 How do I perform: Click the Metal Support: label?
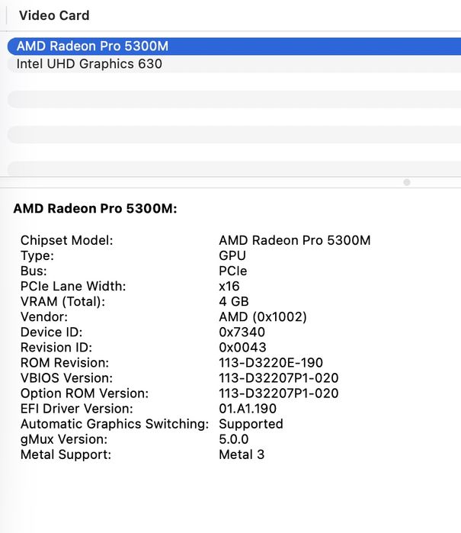click(x=66, y=454)
